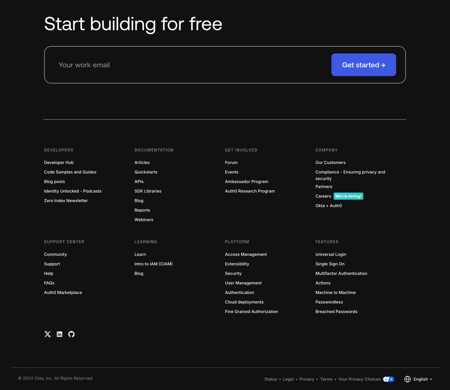Open Okta's X (Twitter) profile
The width and height of the screenshot is (450, 390).
(47, 334)
